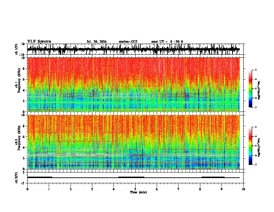Click time axis tick label "8"
The height and width of the screenshot is (212, 274).
coord(200,189)
